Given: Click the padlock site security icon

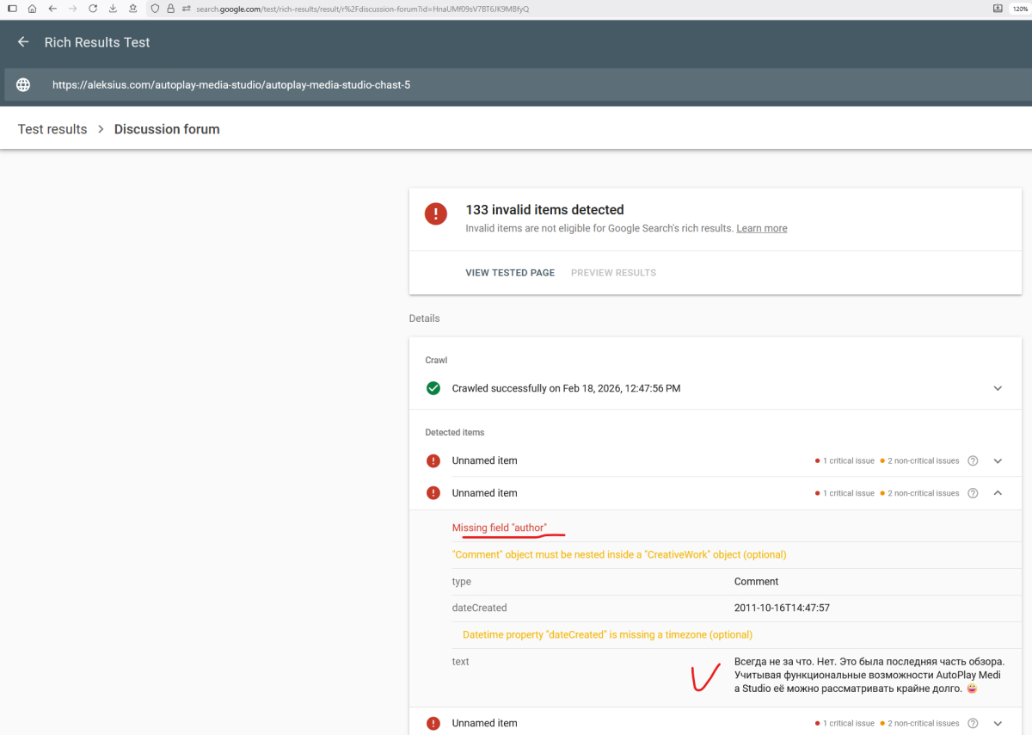Looking at the screenshot, I should click(170, 9).
